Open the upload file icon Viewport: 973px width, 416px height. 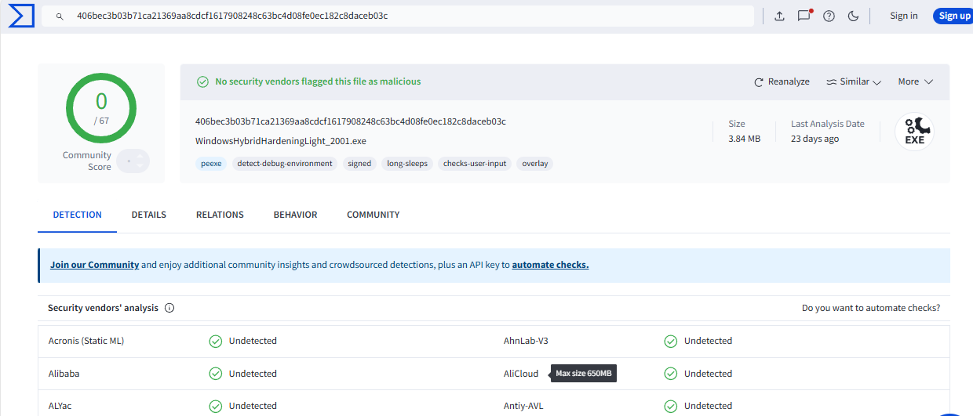779,16
